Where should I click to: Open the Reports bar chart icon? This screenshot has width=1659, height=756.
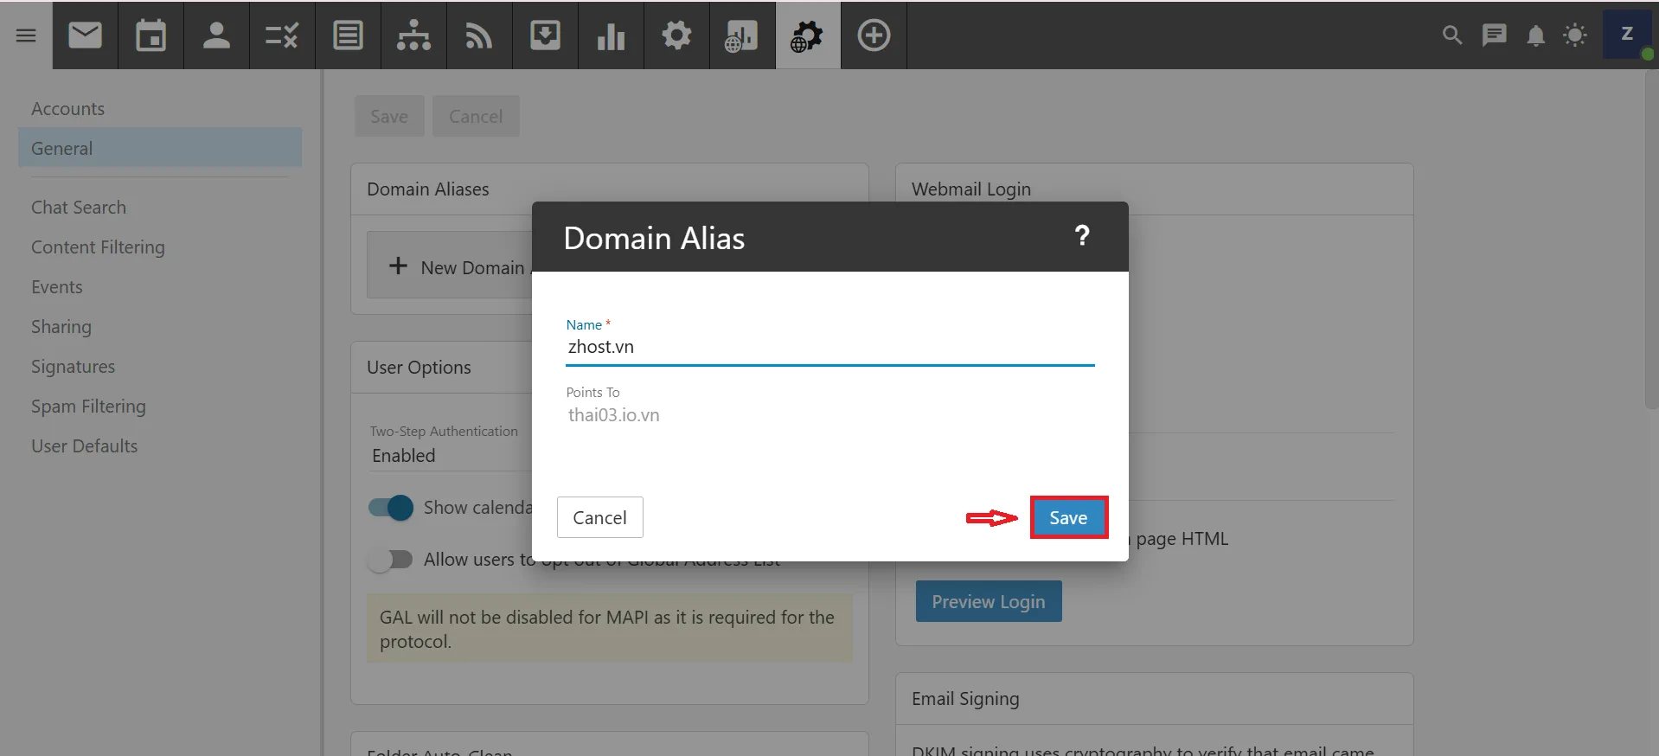611,35
